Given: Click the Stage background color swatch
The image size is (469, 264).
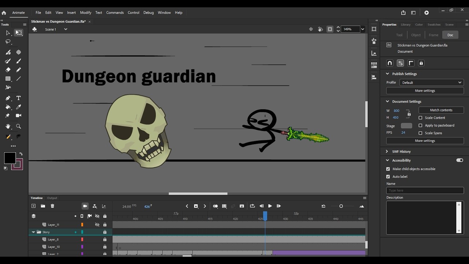Looking at the screenshot, I should tap(406, 126).
